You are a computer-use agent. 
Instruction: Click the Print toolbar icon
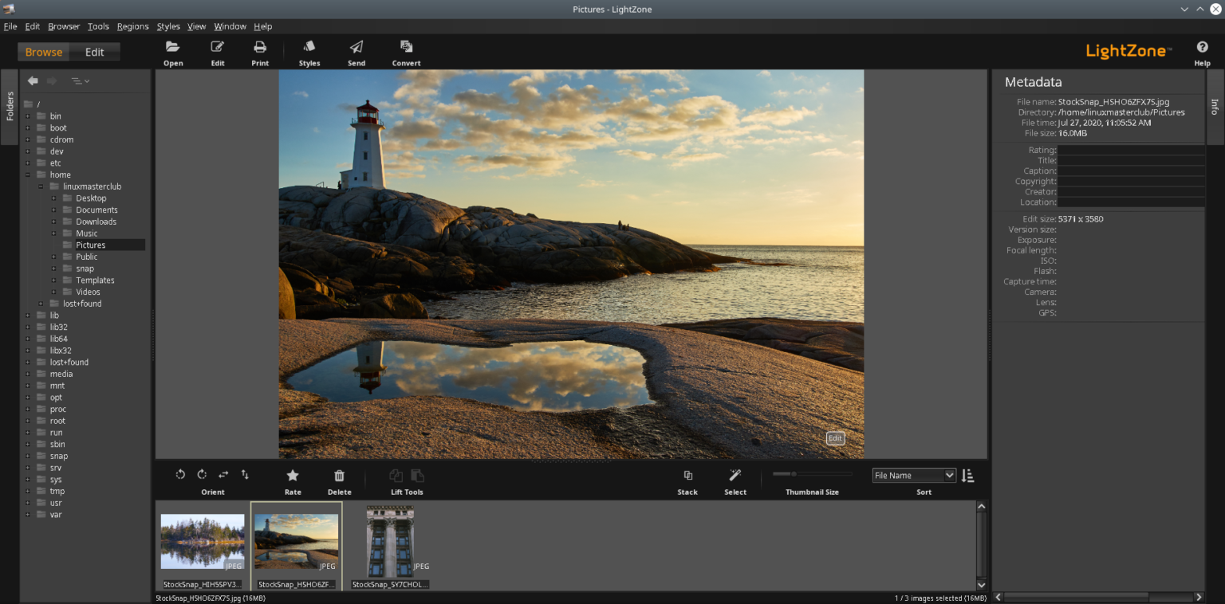(x=260, y=47)
